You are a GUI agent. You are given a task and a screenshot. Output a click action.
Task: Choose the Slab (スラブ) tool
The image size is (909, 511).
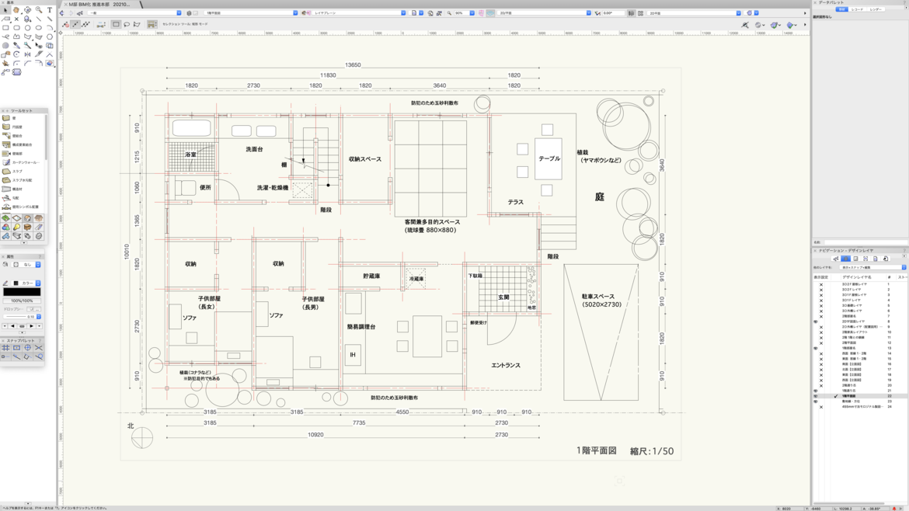click(17, 172)
